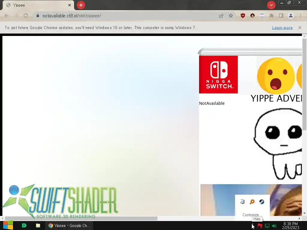Open the Windows Start menu

click(8, 226)
